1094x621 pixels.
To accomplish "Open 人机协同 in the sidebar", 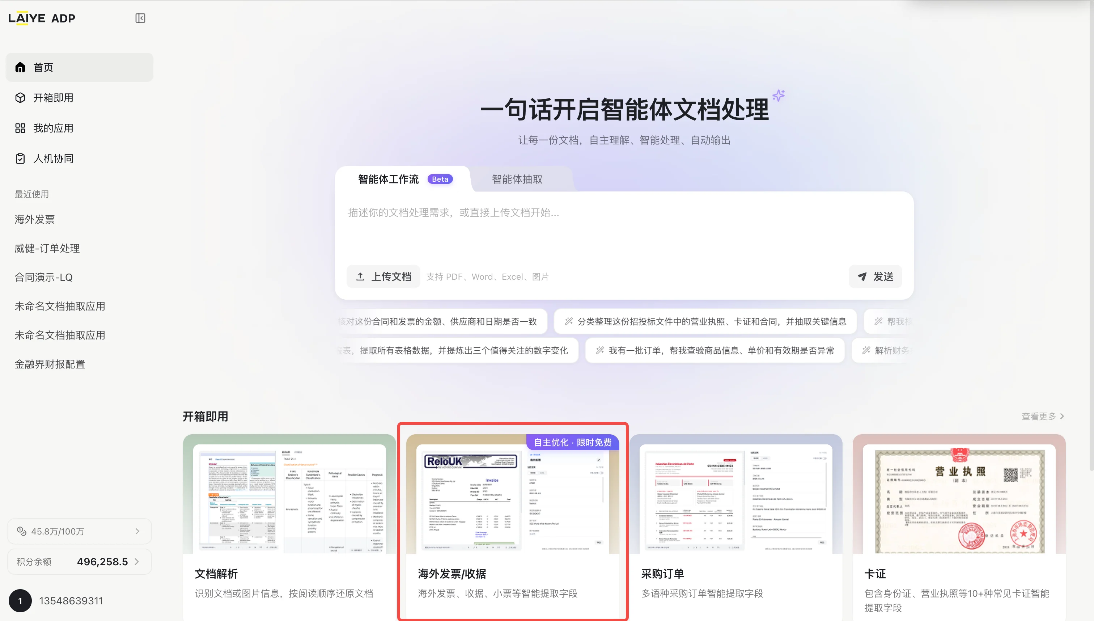I will click(80, 159).
